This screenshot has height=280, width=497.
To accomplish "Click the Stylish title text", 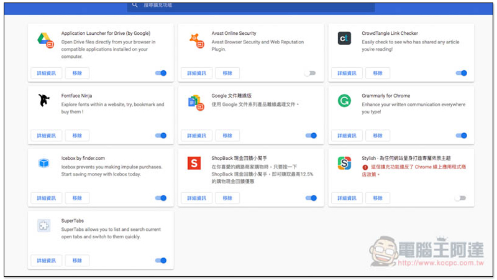I will pyautogui.click(x=406, y=158).
